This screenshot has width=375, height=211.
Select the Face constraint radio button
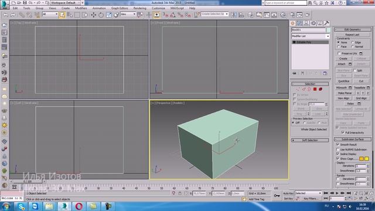[339, 47]
